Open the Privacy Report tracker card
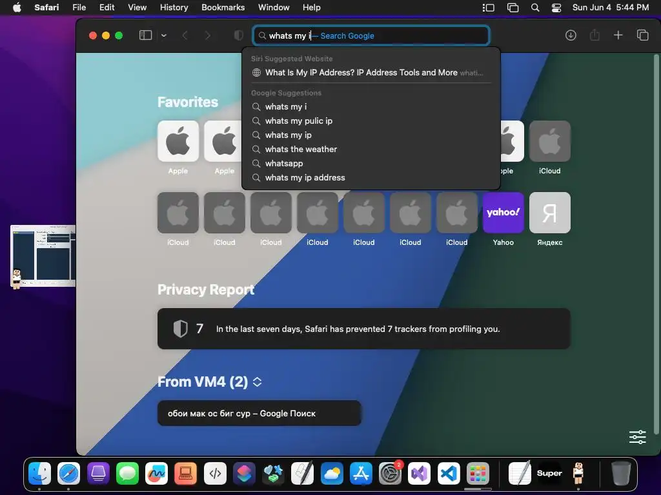The image size is (661, 495). click(364, 329)
